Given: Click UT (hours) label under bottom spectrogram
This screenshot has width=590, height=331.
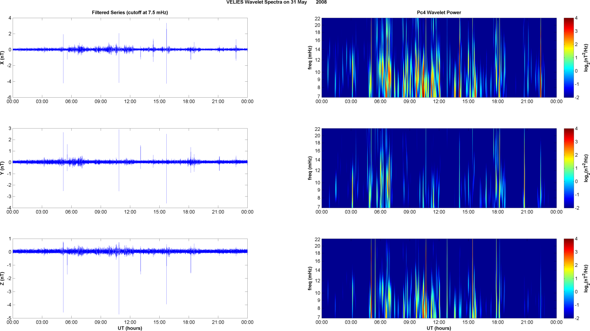Looking at the screenshot, I should pos(439,328).
